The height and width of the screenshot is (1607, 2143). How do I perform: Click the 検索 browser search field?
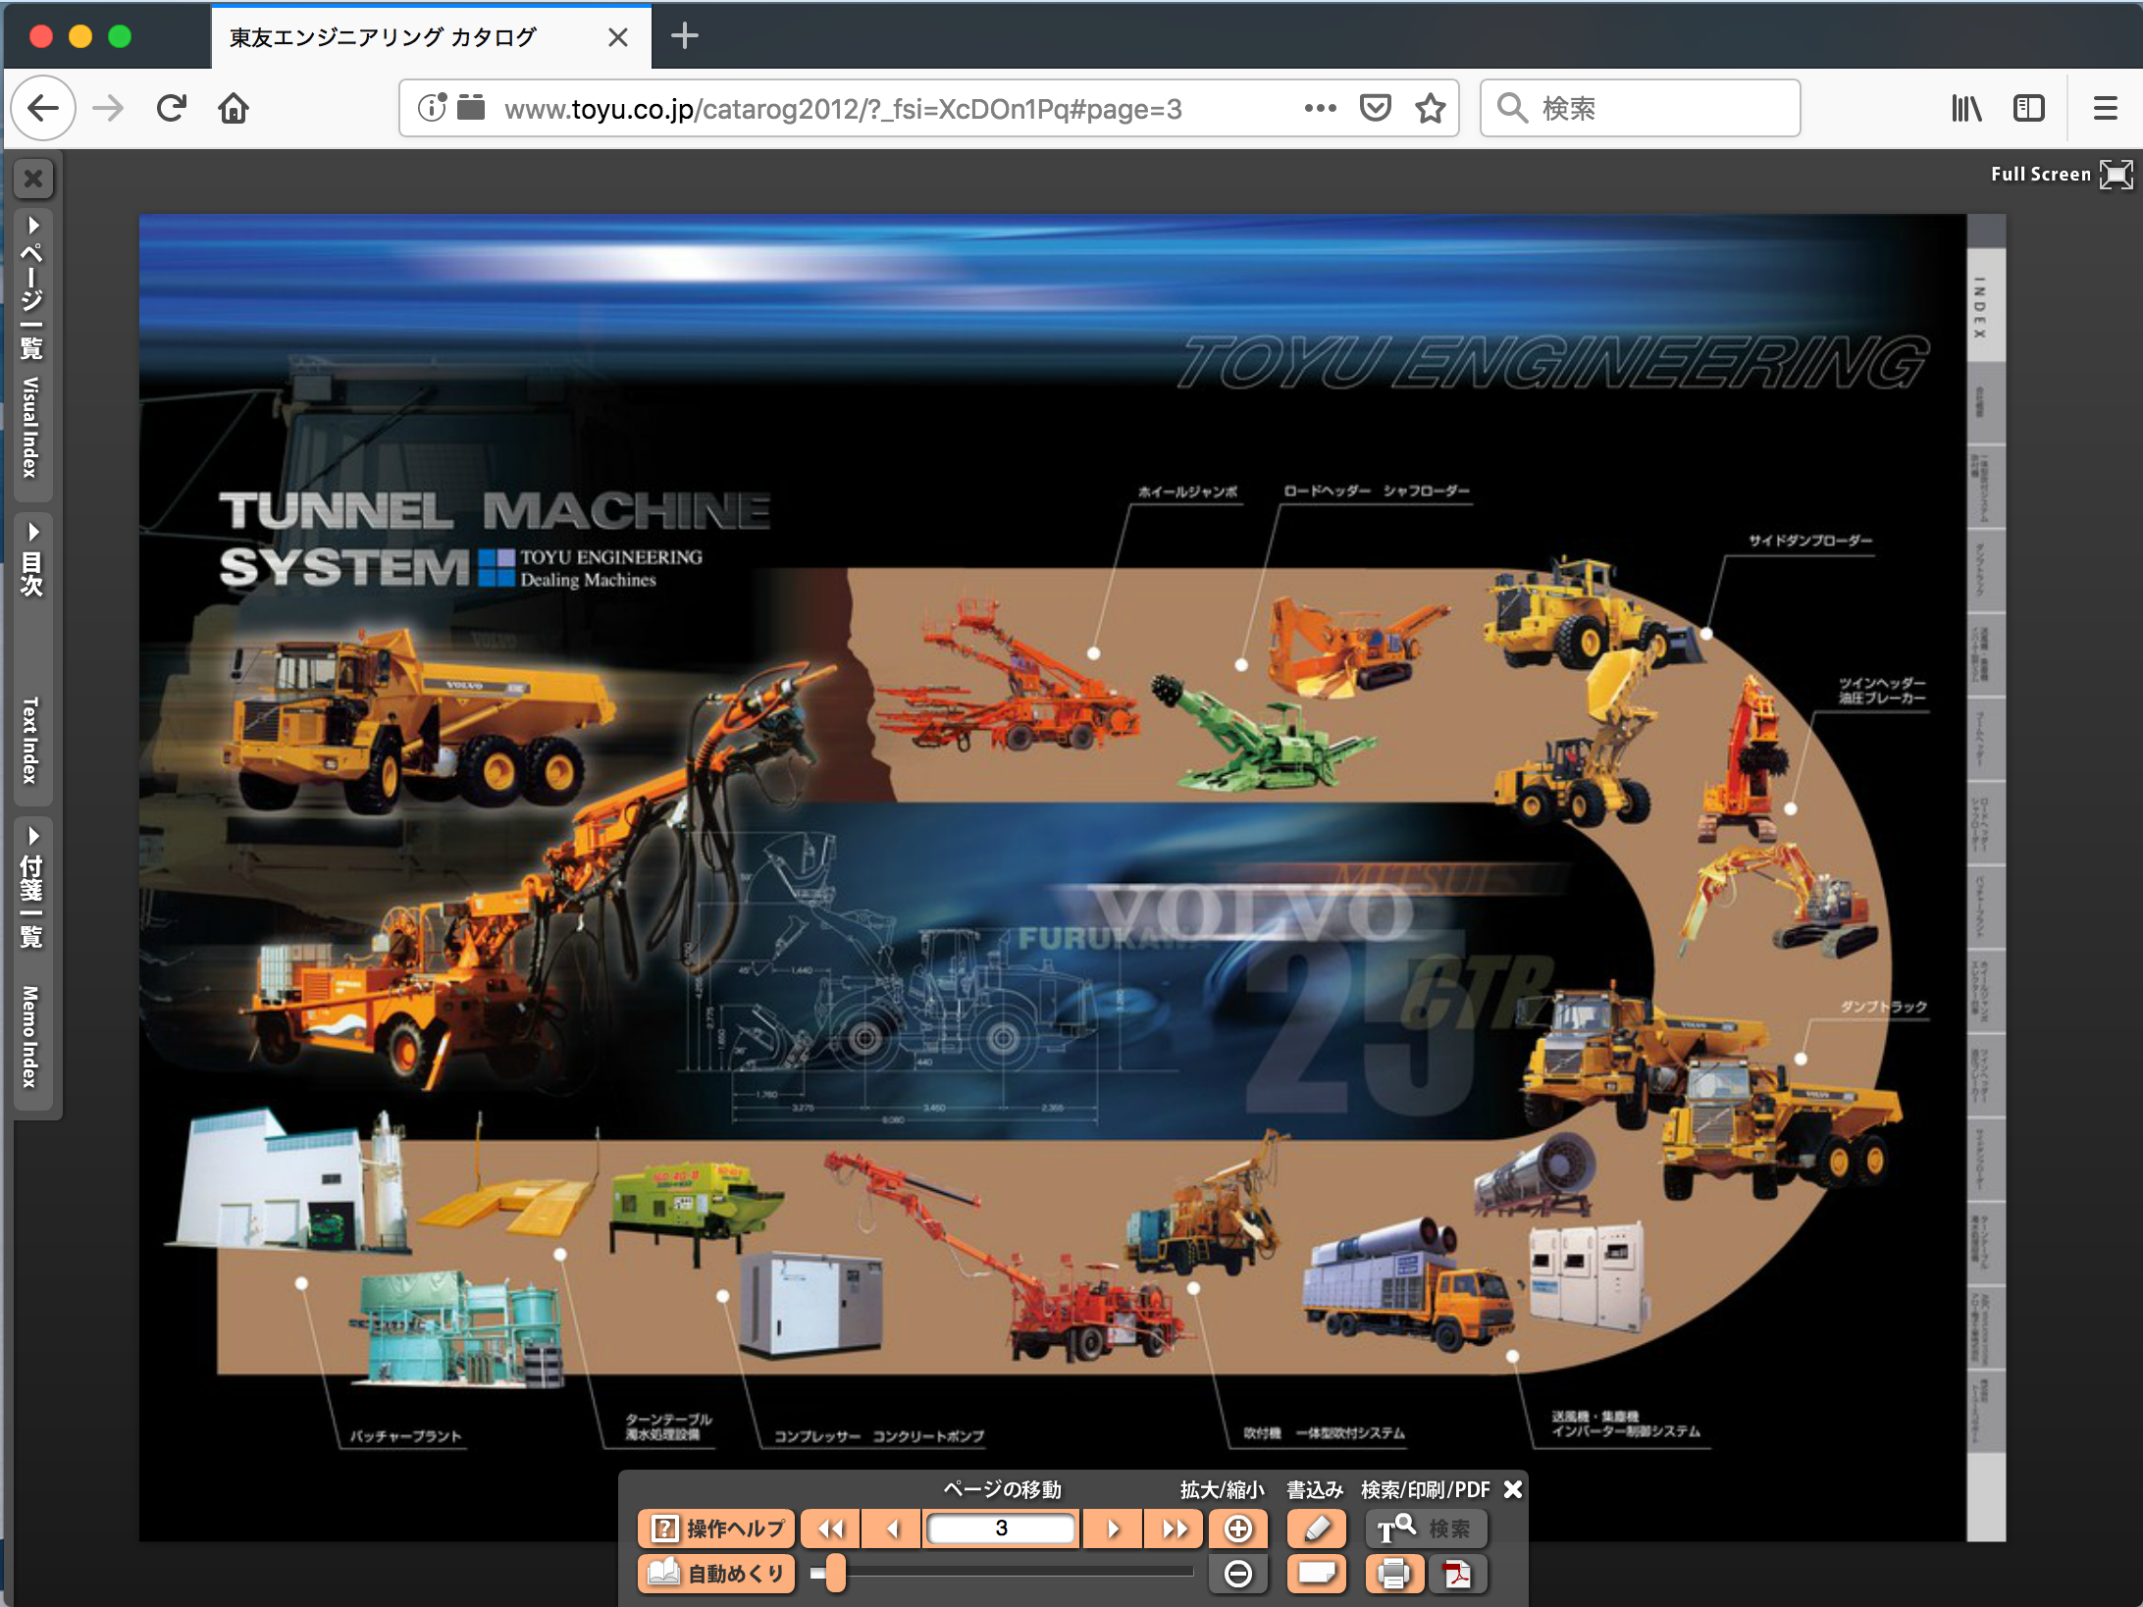1641,108
